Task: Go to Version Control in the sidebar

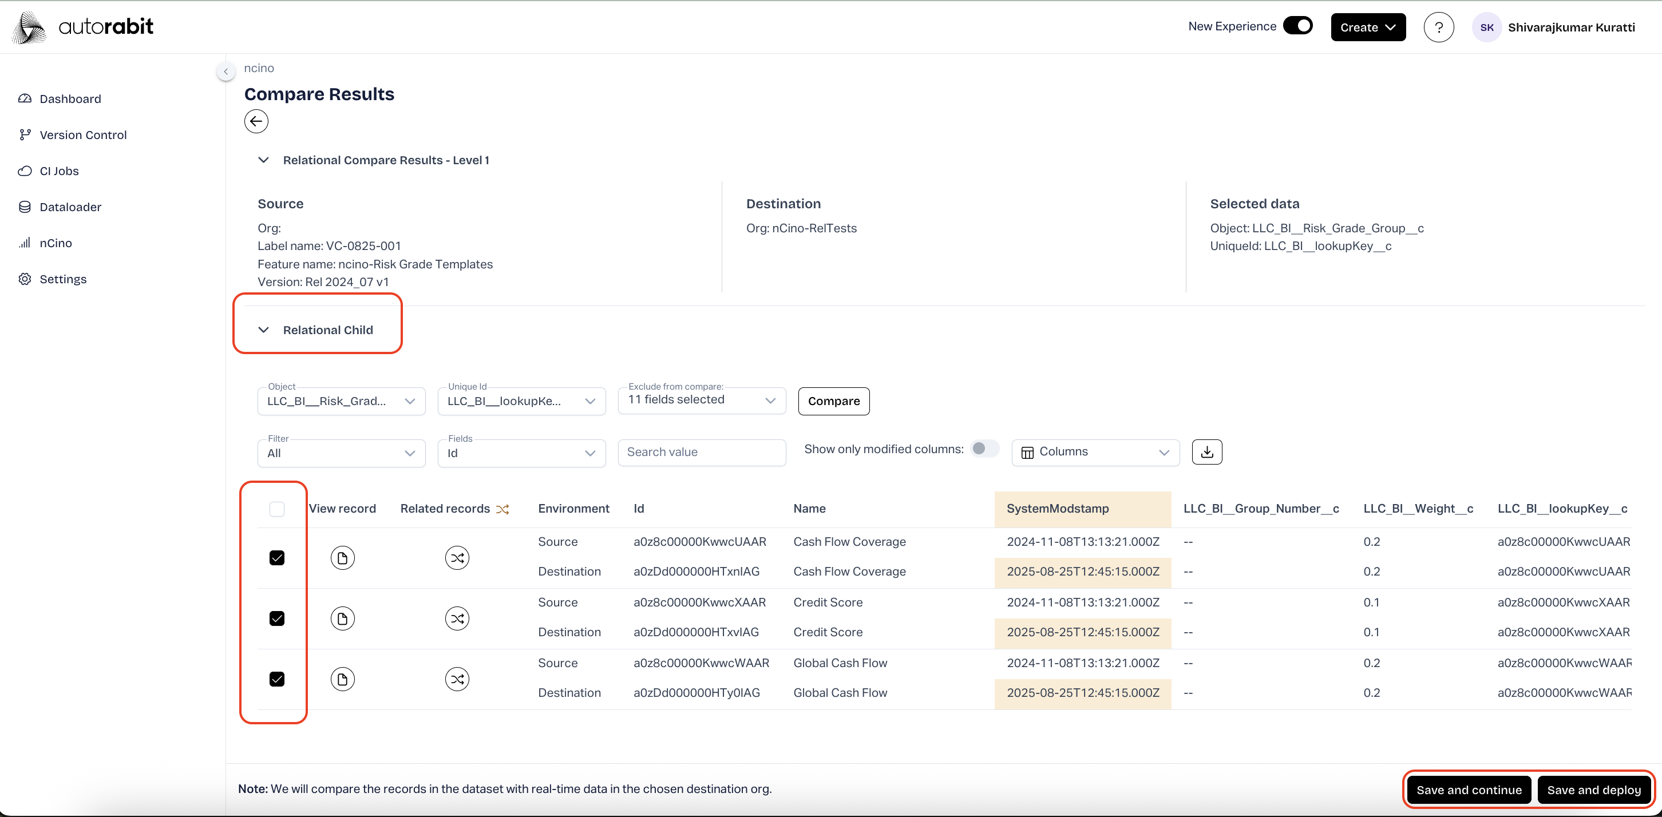Action: tap(82, 135)
